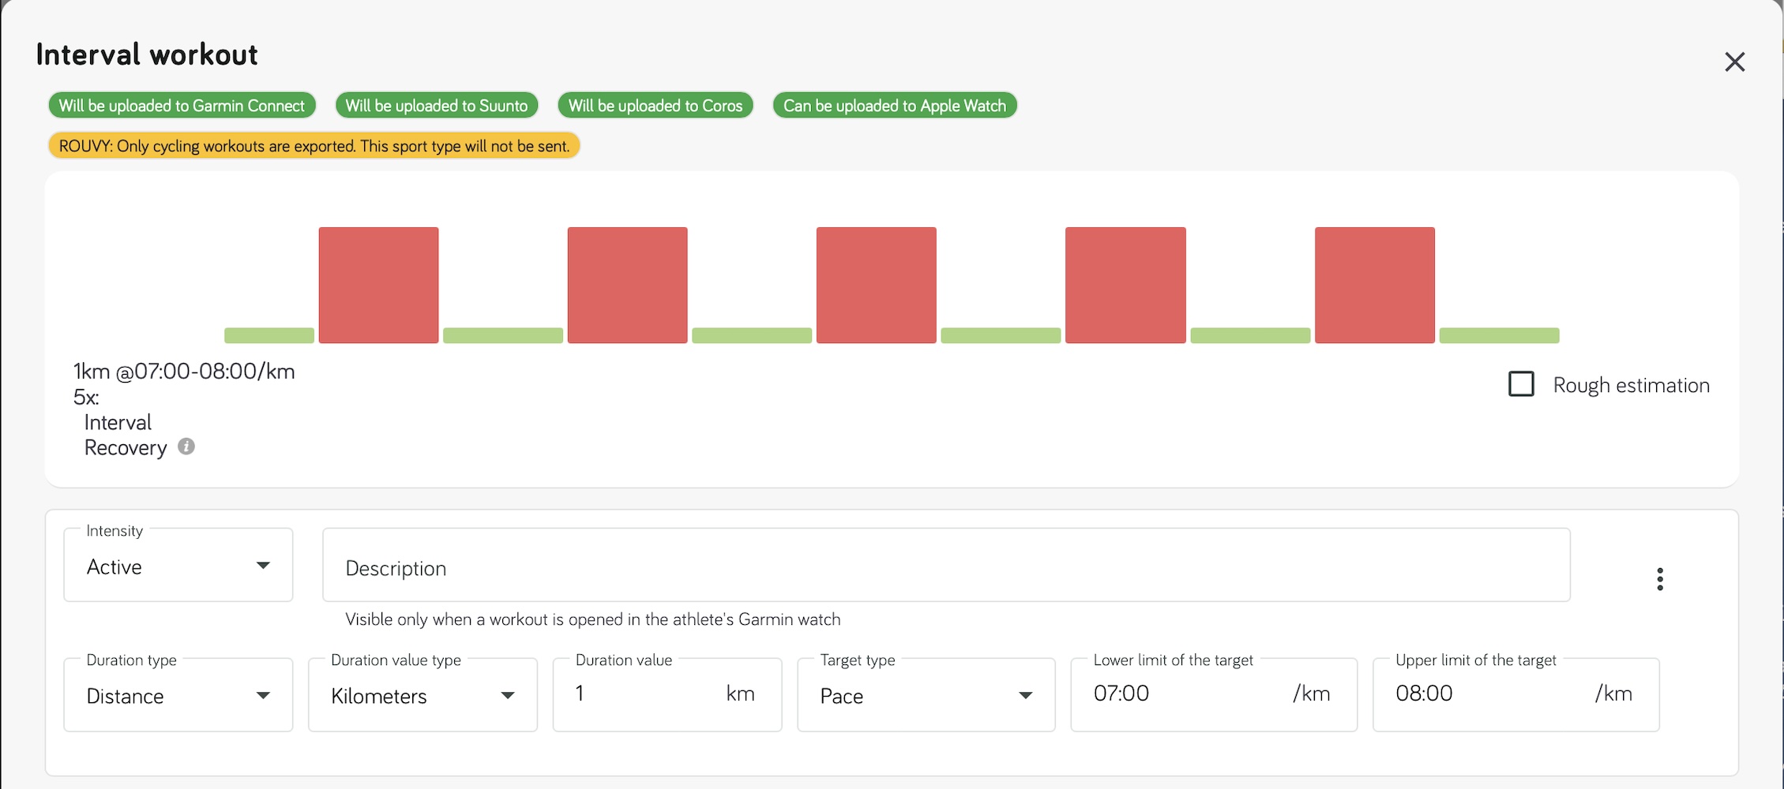Expand the Duration type dropdown
The height and width of the screenshot is (789, 1784).
(178, 695)
